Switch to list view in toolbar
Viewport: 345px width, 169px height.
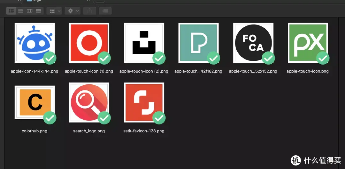[20, 11]
